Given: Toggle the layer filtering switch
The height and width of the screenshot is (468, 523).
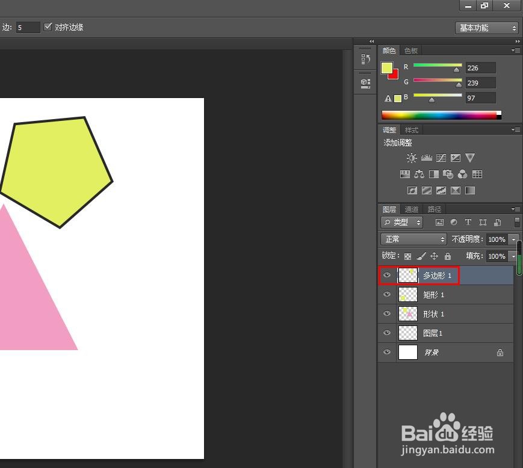Looking at the screenshot, I should click(517, 223).
